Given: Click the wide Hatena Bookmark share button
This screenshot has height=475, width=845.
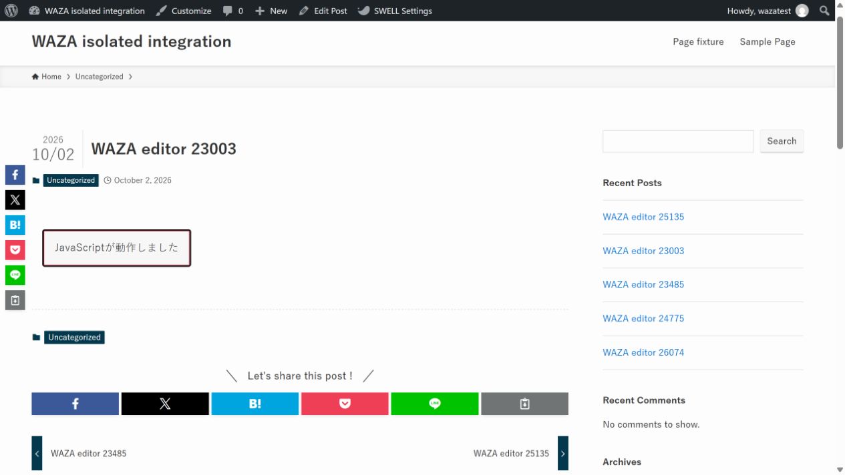Looking at the screenshot, I should (x=255, y=404).
